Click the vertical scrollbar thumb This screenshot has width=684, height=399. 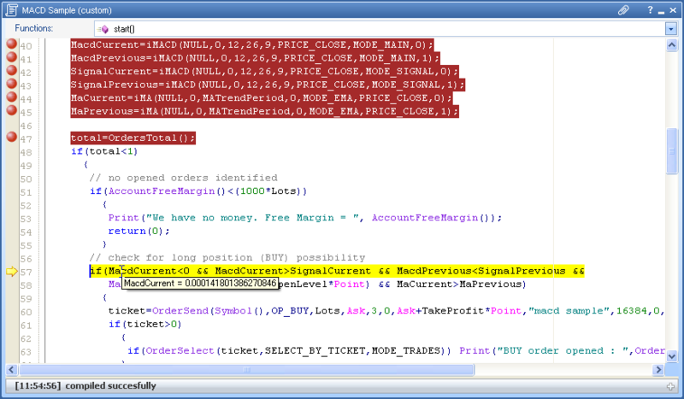coord(672,151)
